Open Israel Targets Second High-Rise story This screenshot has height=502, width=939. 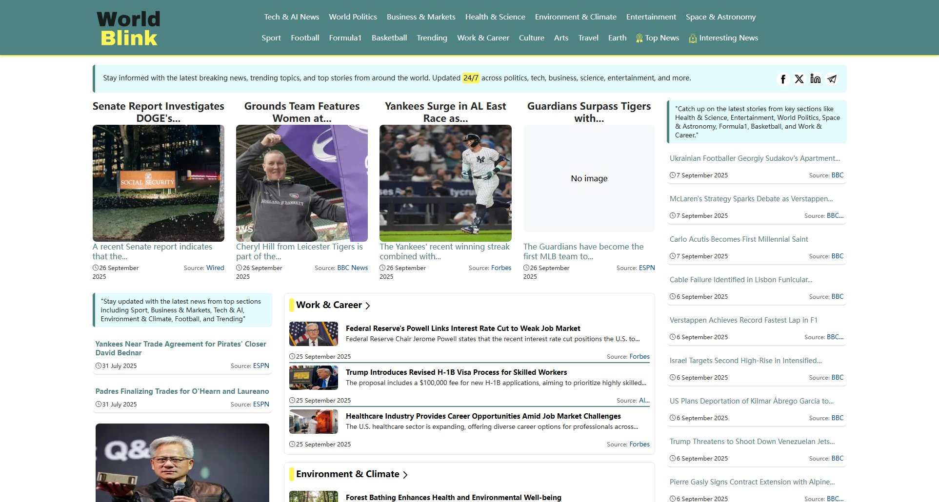[746, 361]
